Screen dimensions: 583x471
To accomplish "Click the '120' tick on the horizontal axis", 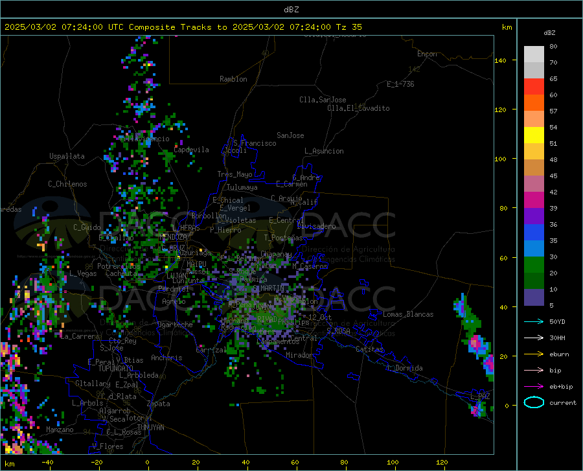I will click(x=442, y=462).
